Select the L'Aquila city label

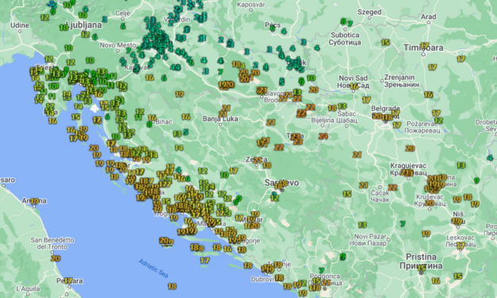[x=28, y=288]
